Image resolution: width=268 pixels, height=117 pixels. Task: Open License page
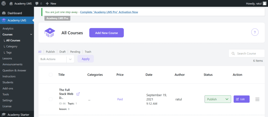[x=7, y=106]
